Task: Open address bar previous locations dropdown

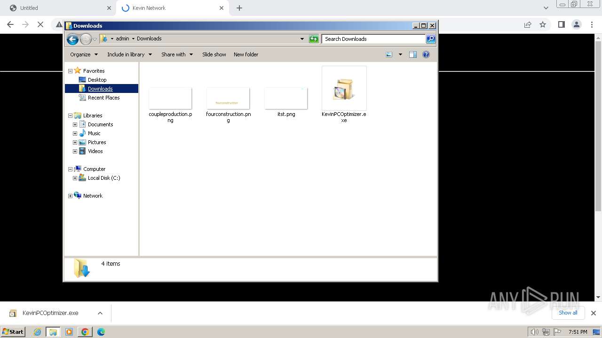Action: pyautogui.click(x=302, y=39)
